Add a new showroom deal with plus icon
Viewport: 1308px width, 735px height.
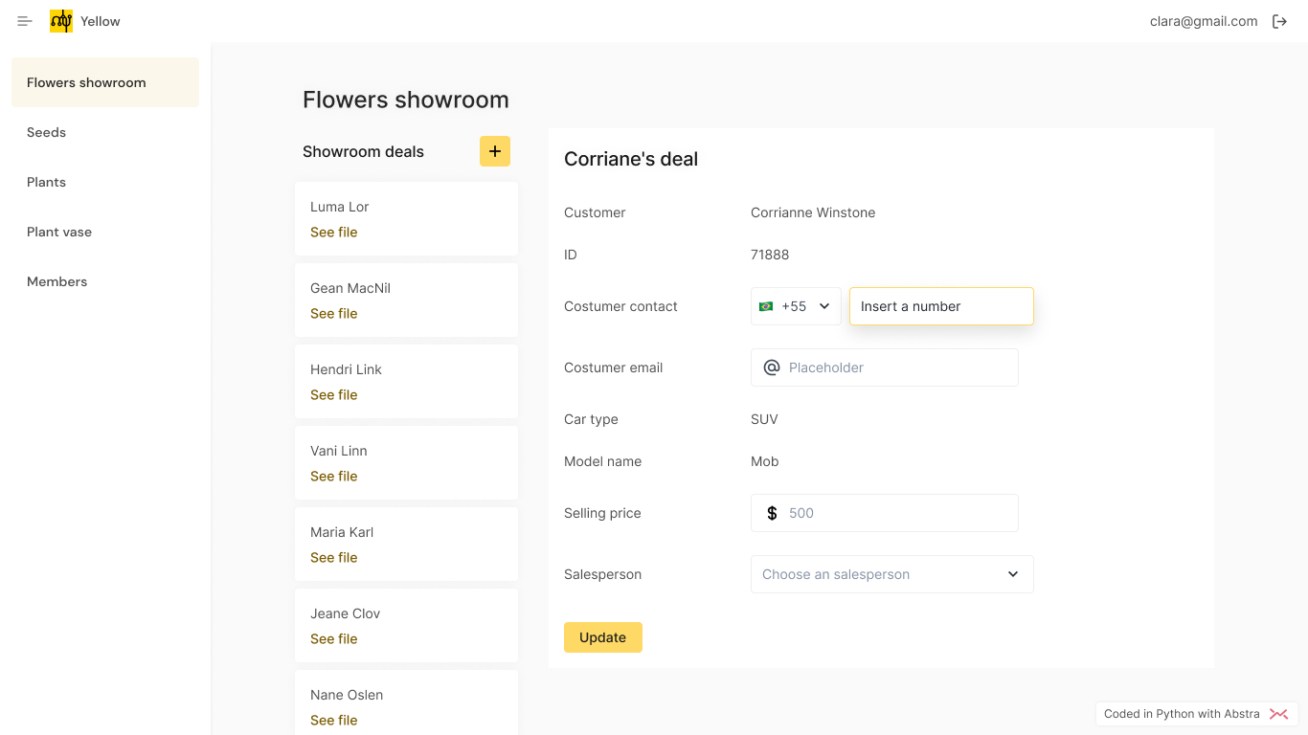[x=495, y=151]
